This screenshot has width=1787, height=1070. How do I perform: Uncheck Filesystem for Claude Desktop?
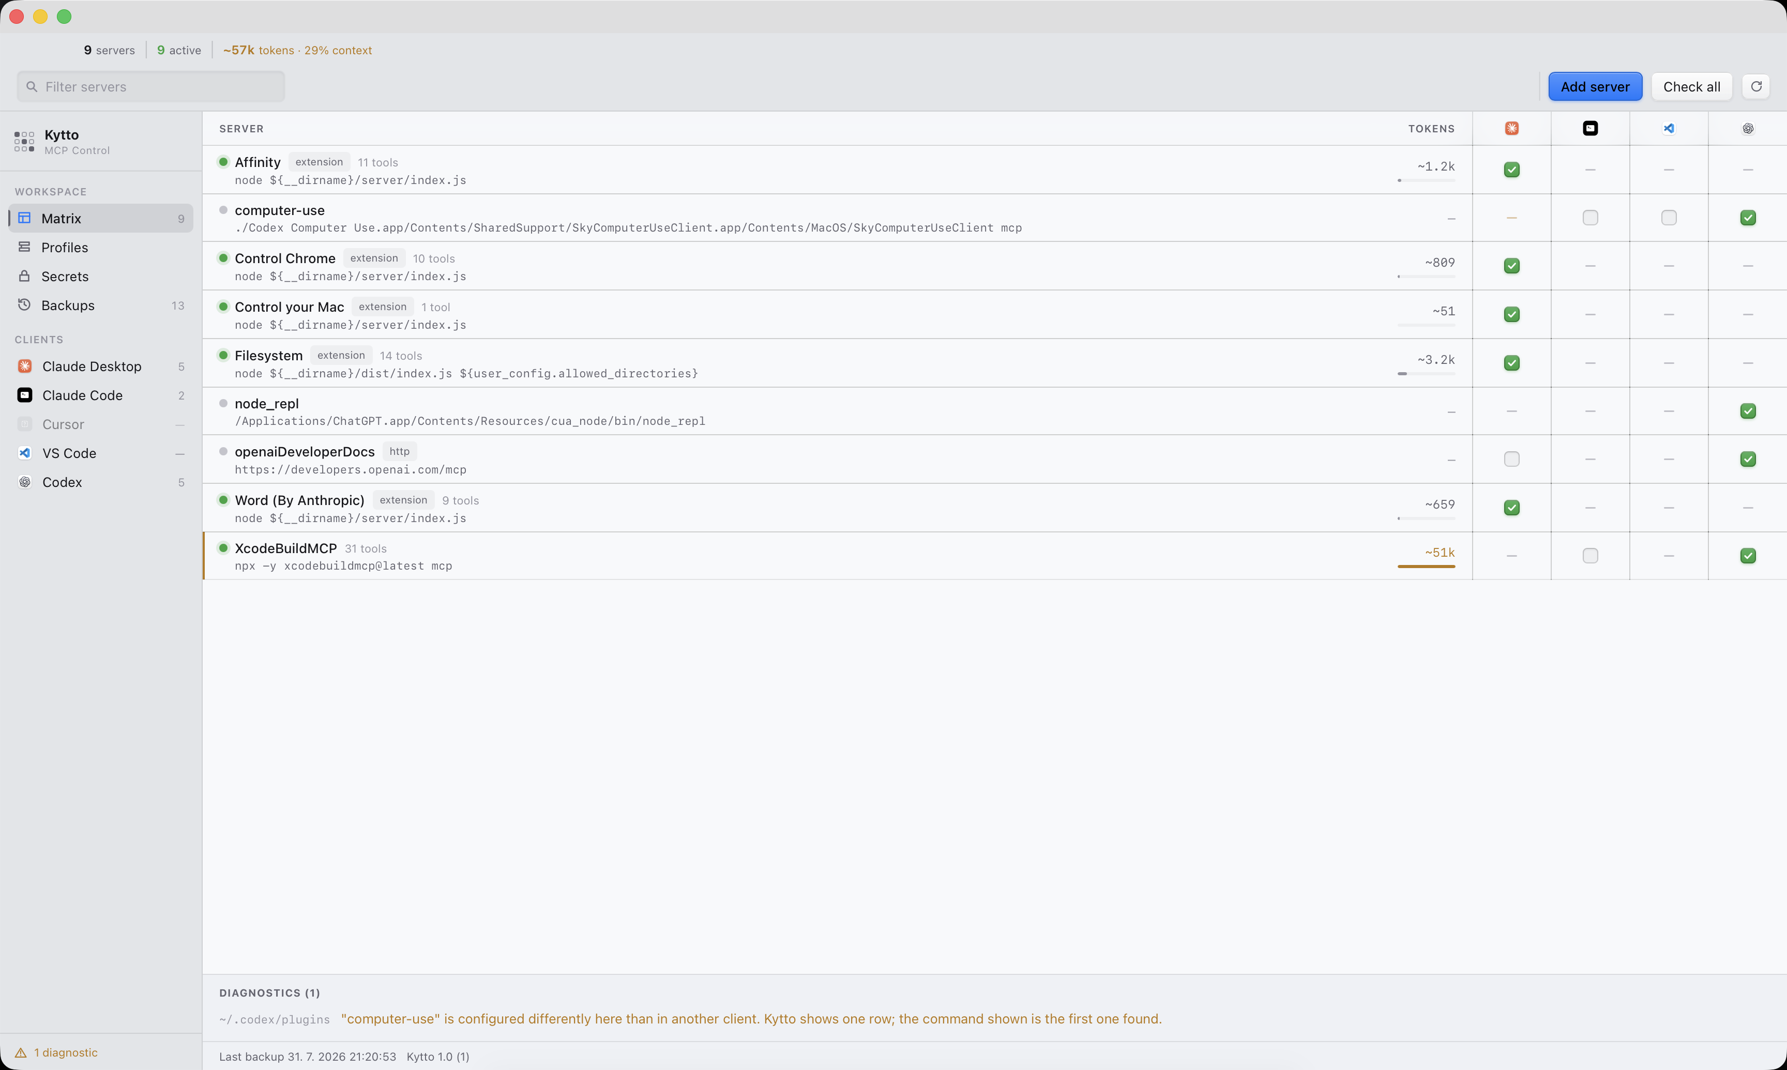1511,363
